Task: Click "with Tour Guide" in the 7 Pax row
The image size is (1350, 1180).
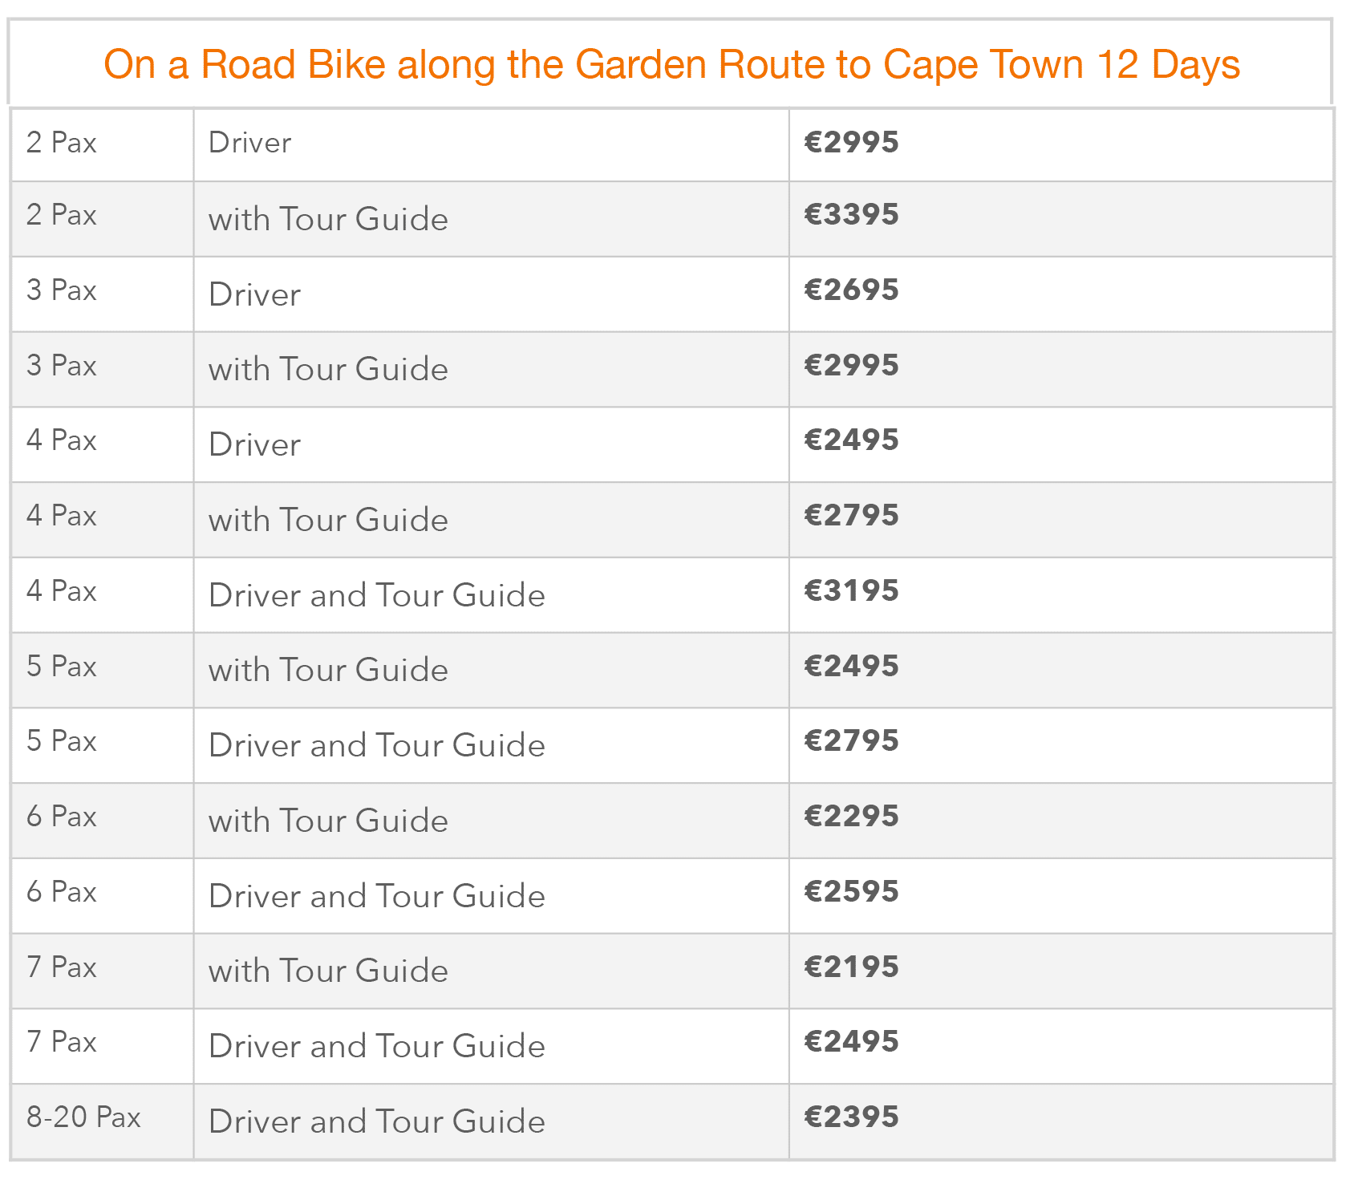Action: (328, 971)
